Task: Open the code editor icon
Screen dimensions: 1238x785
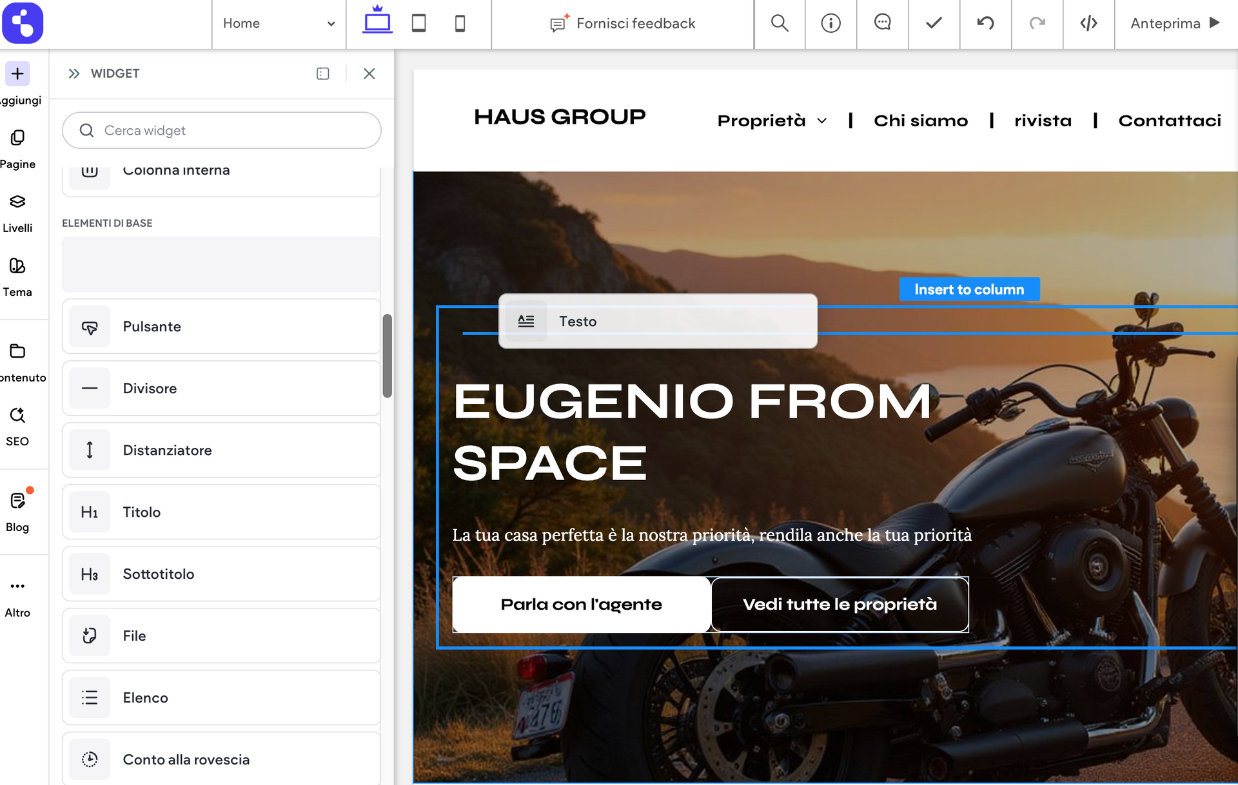Action: click(1088, 24)
